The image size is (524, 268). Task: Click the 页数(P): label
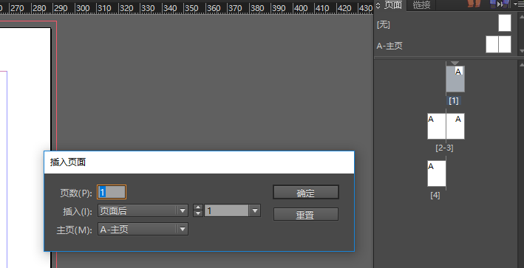point(76,193)
